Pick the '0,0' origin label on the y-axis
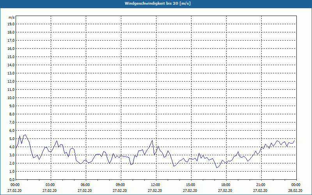Screen dimensions: 312x195 [x=12, y=180]
